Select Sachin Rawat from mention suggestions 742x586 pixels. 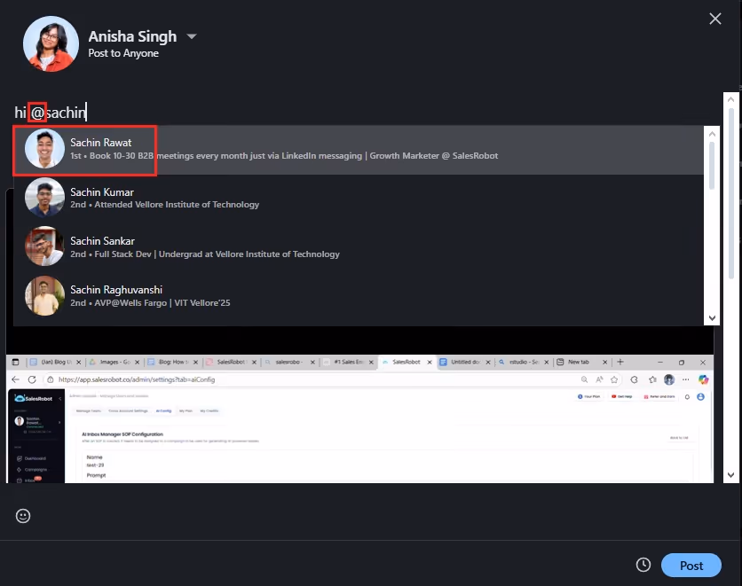[x=359, y=149]
